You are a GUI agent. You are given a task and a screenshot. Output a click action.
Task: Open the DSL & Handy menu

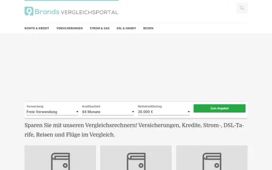coord(126,28)
